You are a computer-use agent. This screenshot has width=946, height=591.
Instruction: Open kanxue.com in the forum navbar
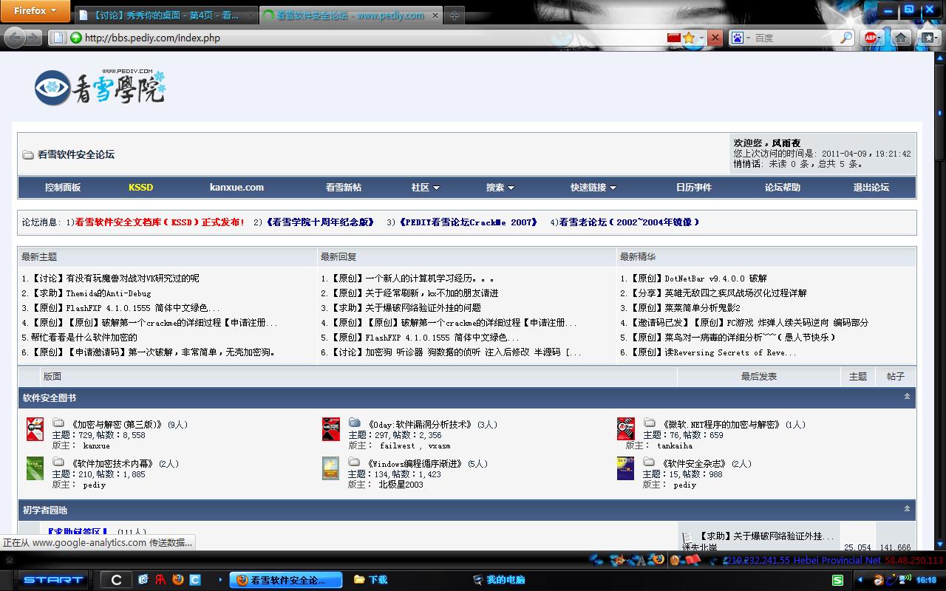click(236, 188)
